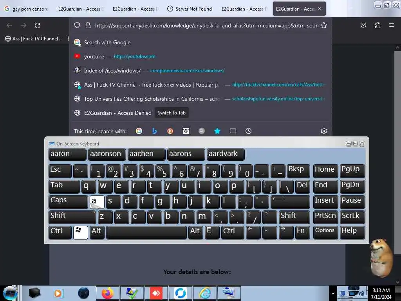Search bookmarks using the star icon

click(x=217, y=131)
